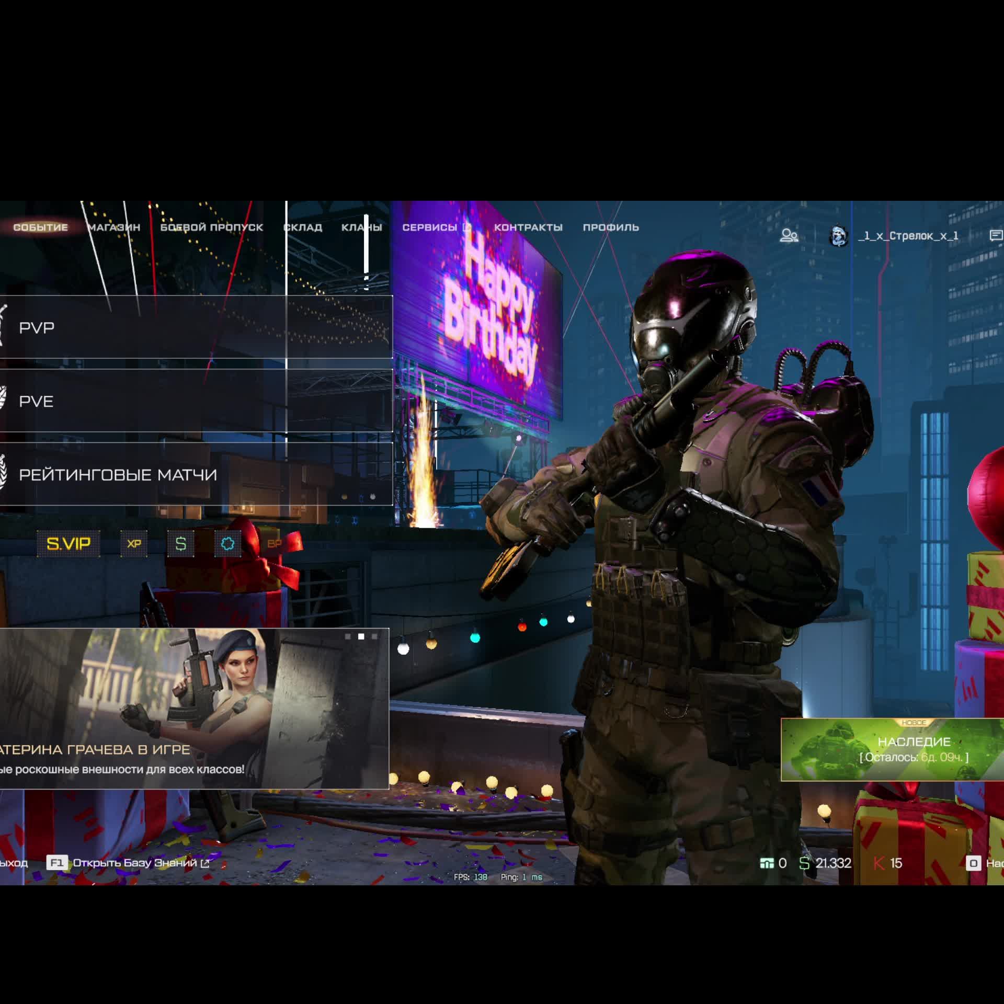The image size is (1004, 1004).
Task: Open the friends list icon
Action: pyautogui.click(x=789, y=236)
